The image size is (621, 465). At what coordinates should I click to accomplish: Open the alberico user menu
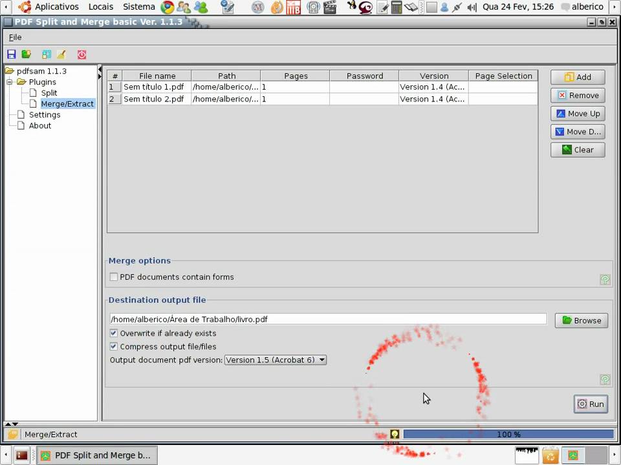click(x=583, y=6)
